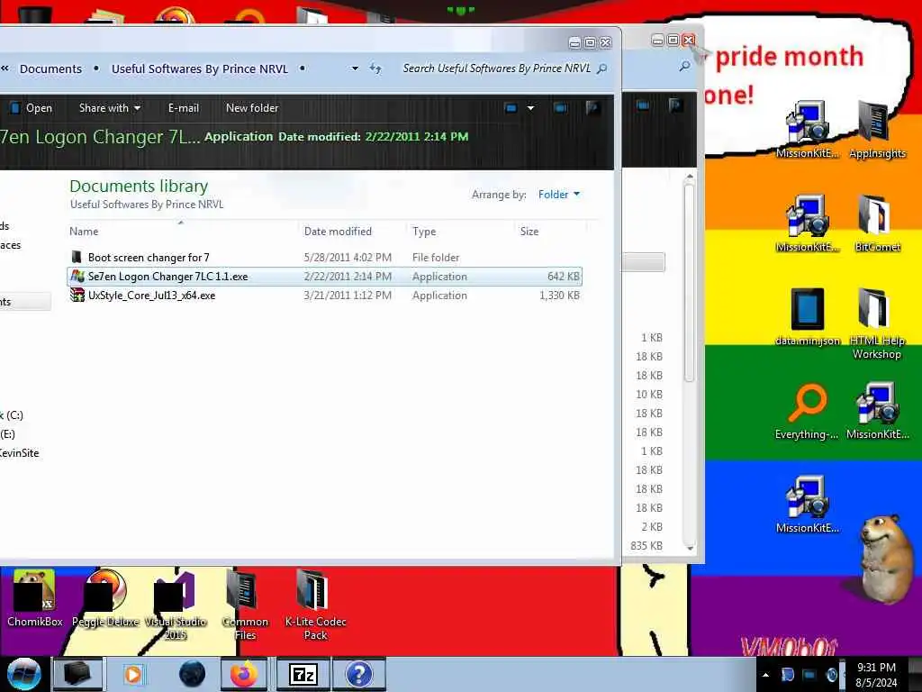This screenshot has height=692, width=922.
Task: Select (E:) drive in navigation pane
Action: point(8,434)
